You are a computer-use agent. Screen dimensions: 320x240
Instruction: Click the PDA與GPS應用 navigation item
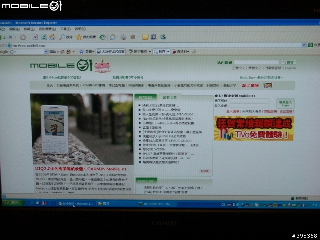(x=94, y=85)
